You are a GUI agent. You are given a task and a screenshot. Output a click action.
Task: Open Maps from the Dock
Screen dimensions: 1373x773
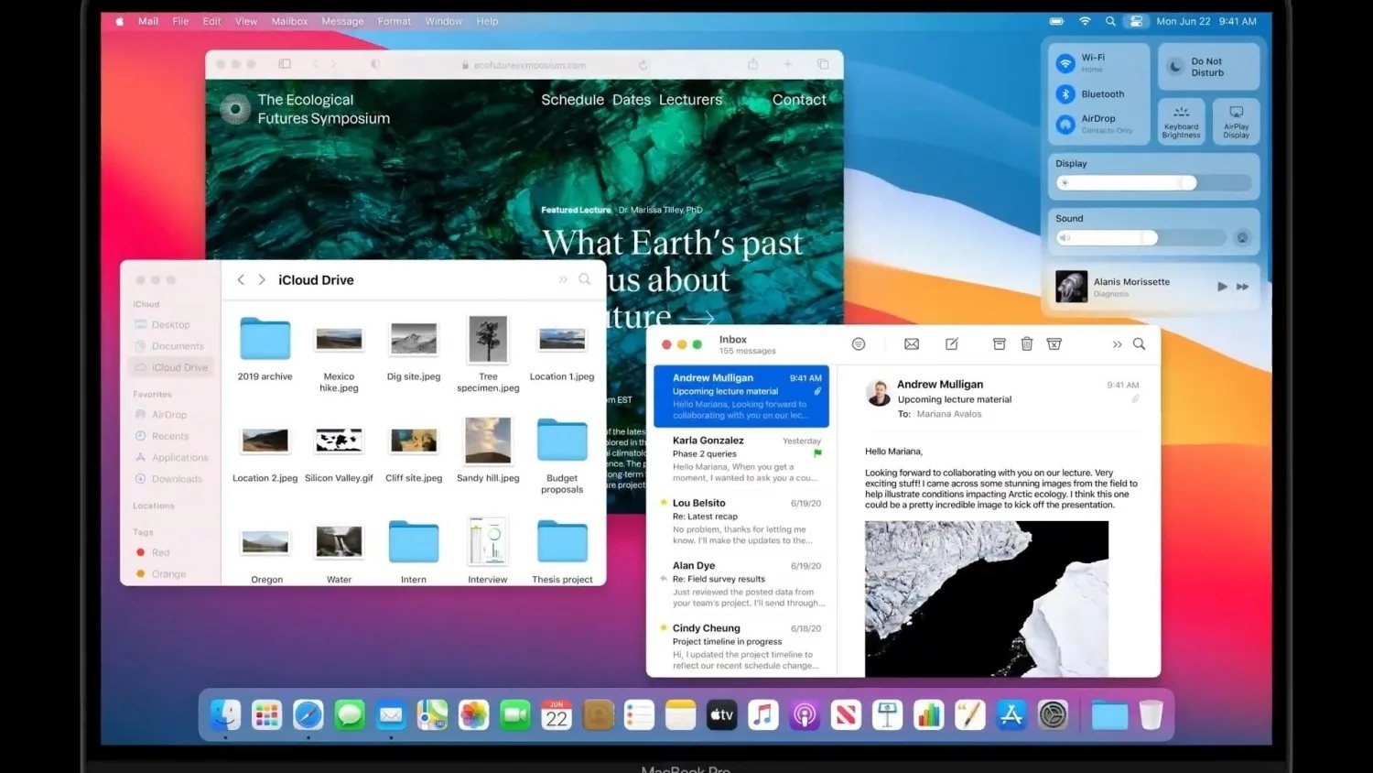(x=432, y=714)
